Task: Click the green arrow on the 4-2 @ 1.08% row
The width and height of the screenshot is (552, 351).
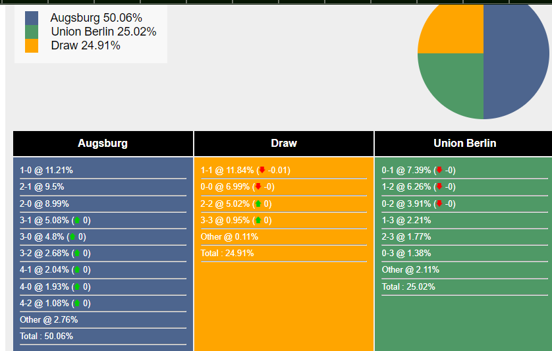Action: click(x=76, y=304)
